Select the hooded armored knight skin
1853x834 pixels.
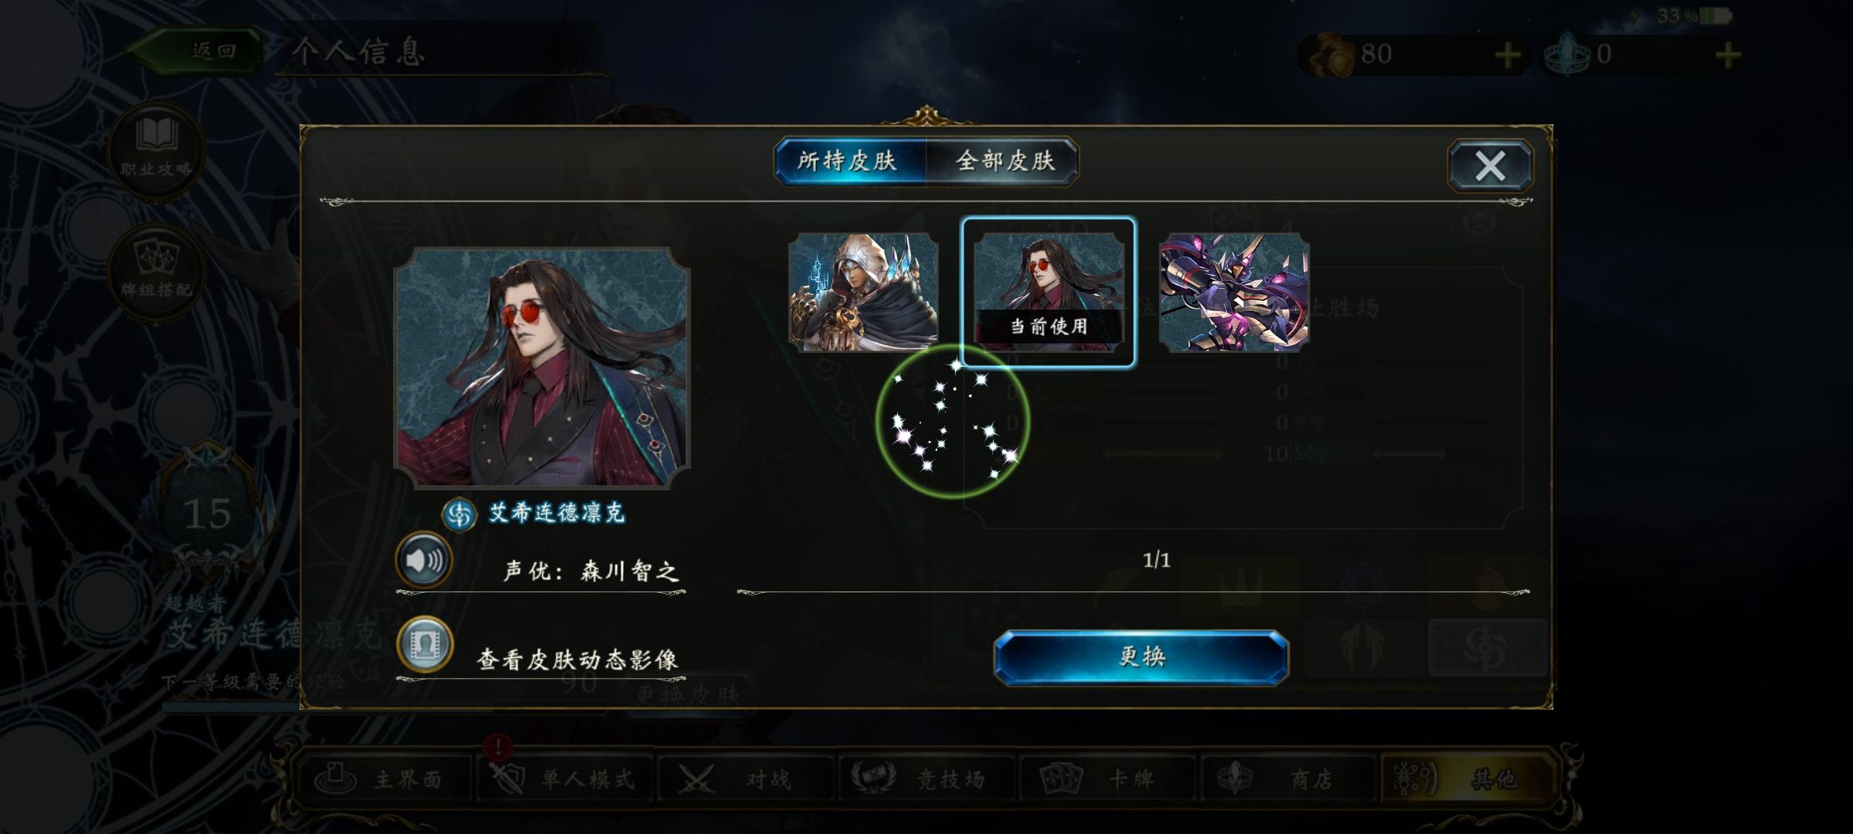tap(863, 292)
